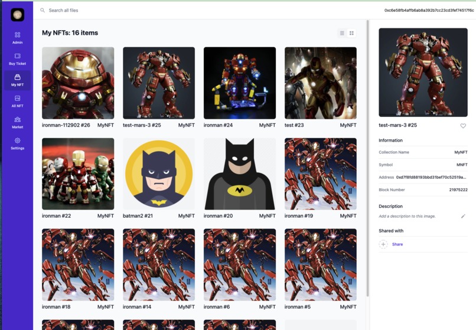Click the contract Address value
Screen dimensions: 476x330
tap(431, 177)
